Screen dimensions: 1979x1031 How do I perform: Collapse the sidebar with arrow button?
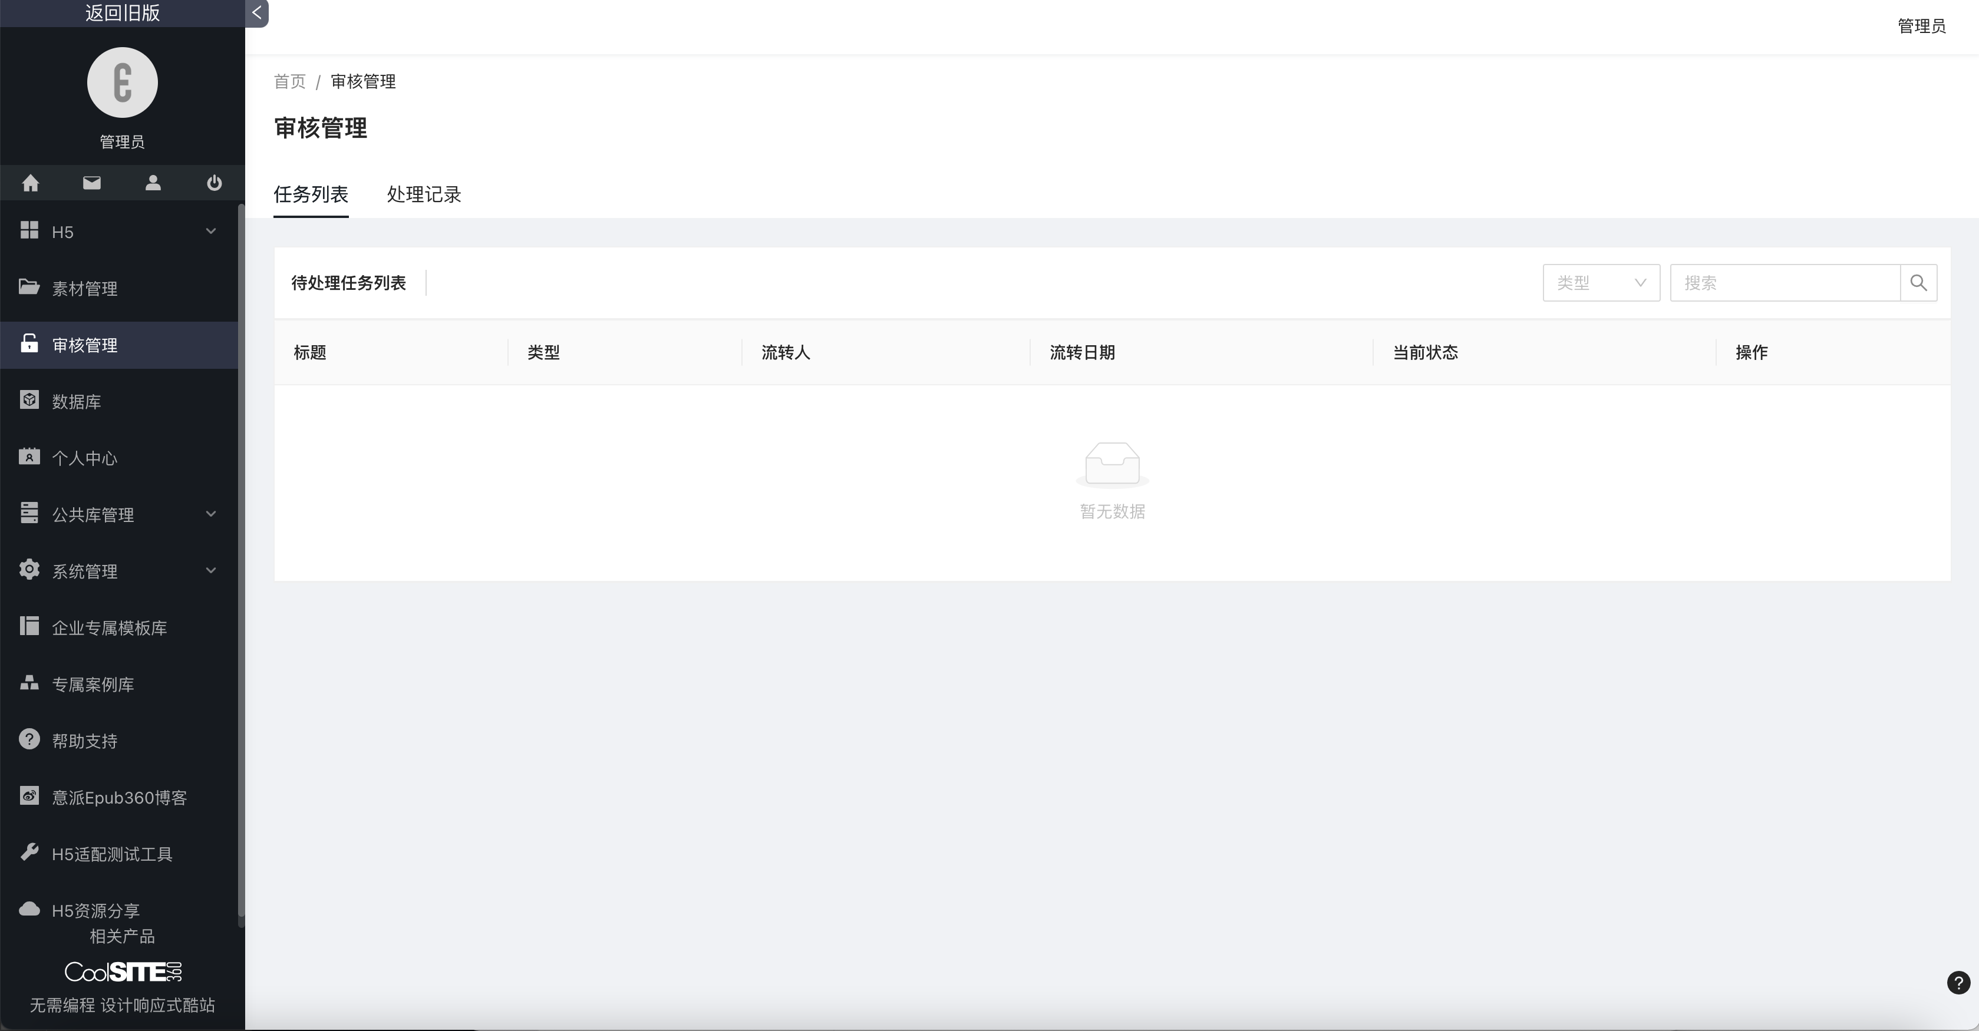256,12
